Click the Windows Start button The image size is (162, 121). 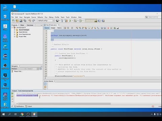3,114
